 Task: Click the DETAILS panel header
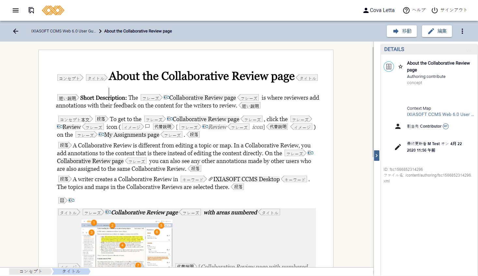(x=429, y=49)
